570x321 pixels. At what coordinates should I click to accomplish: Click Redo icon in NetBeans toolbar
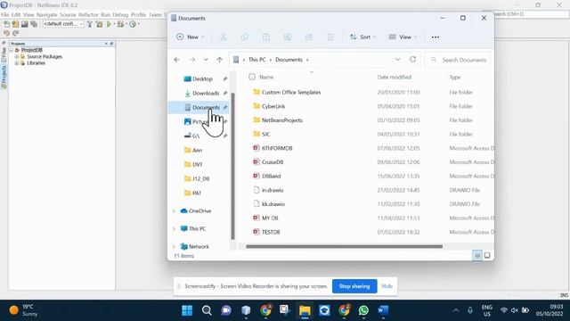(15, 33)
